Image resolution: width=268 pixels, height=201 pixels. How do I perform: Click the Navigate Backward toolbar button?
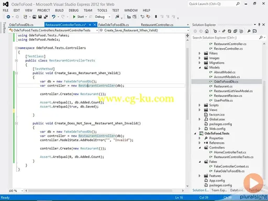(8, 17)
